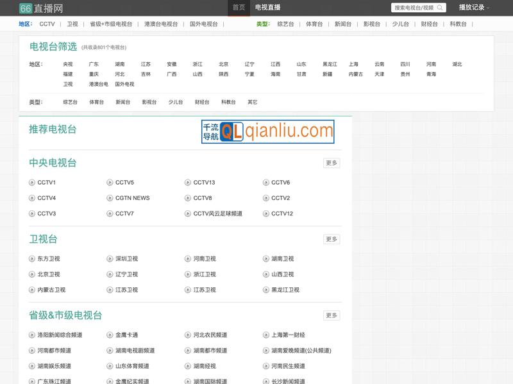Click the play icon beside 山东体育频道
This screenshot has height=384, width=513.
[109, 365]
